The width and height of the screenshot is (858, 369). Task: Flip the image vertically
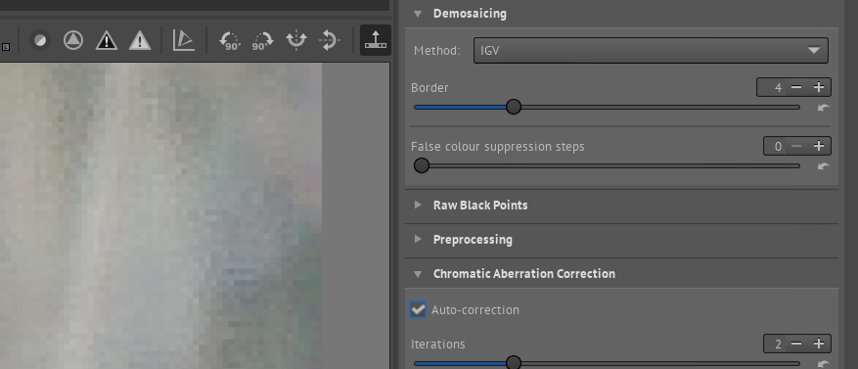click(330, 40)
